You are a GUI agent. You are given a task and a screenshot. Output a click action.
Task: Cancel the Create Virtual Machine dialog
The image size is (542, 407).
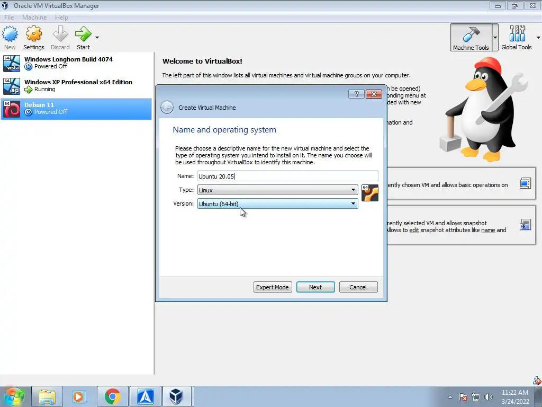[358, 287]
